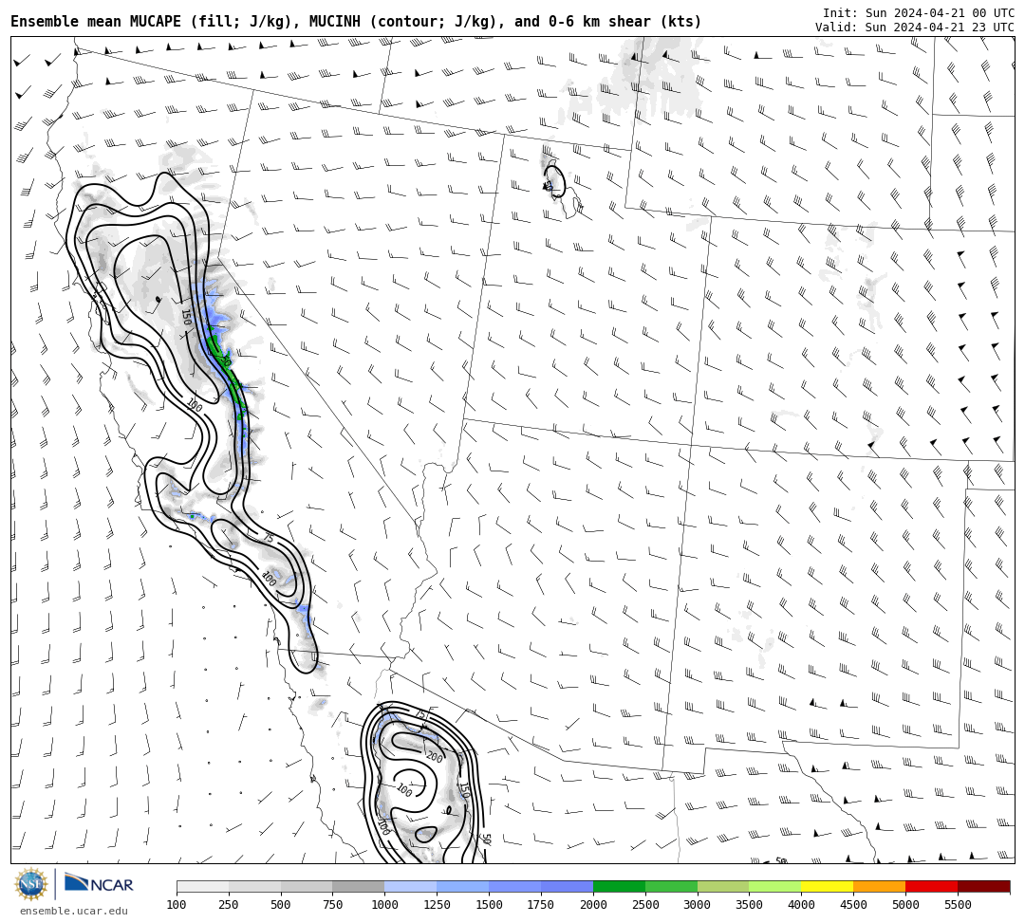
Task: Click the colorbar tick label '4500'
Action: point(854,905)
